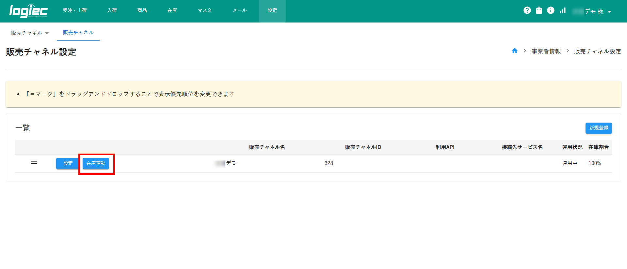Click the 在庫連動 button
The height and width of the screenshot is (269, 627).
pos(96,163)
